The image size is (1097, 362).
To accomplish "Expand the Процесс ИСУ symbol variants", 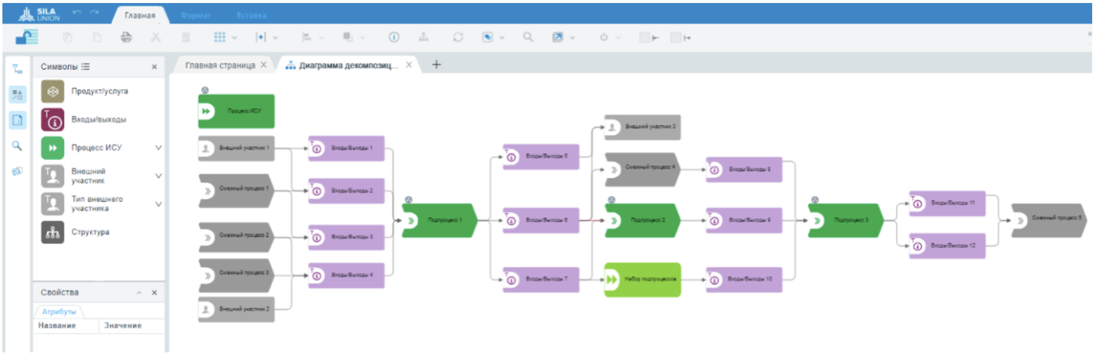I will tap(158, 148).
